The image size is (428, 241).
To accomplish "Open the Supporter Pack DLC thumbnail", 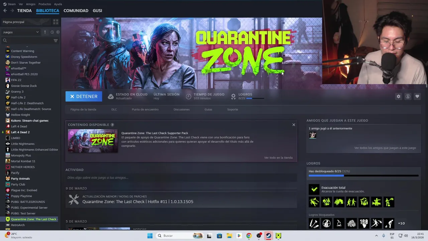I will coord(93,141).
